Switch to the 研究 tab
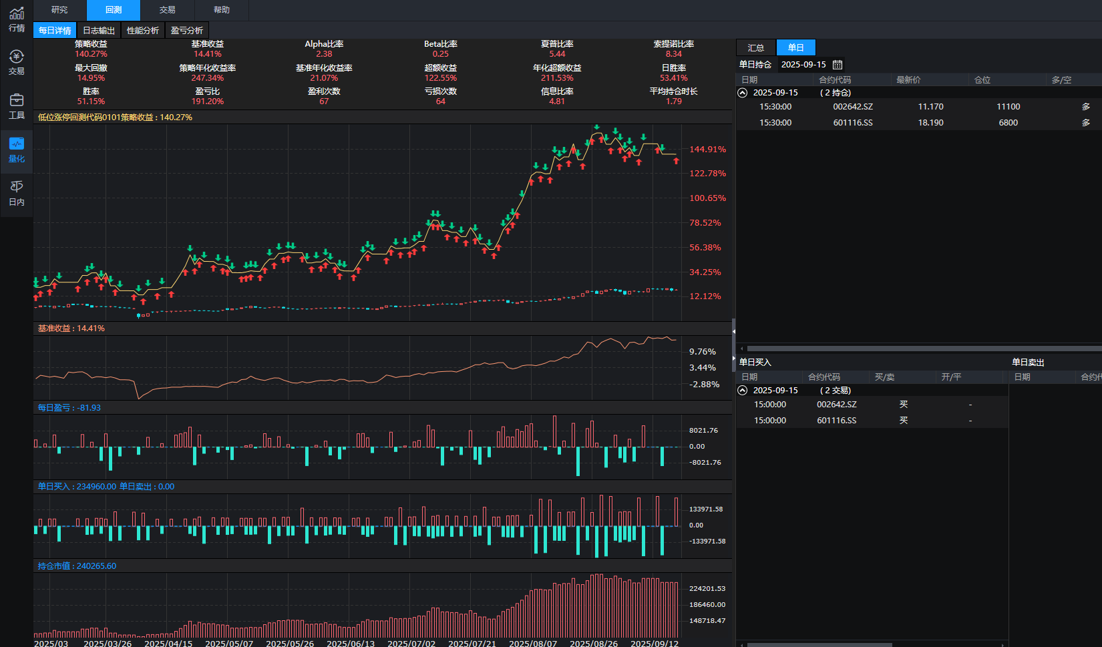This screenshot has width=1102, height=647. coord(59,10)
